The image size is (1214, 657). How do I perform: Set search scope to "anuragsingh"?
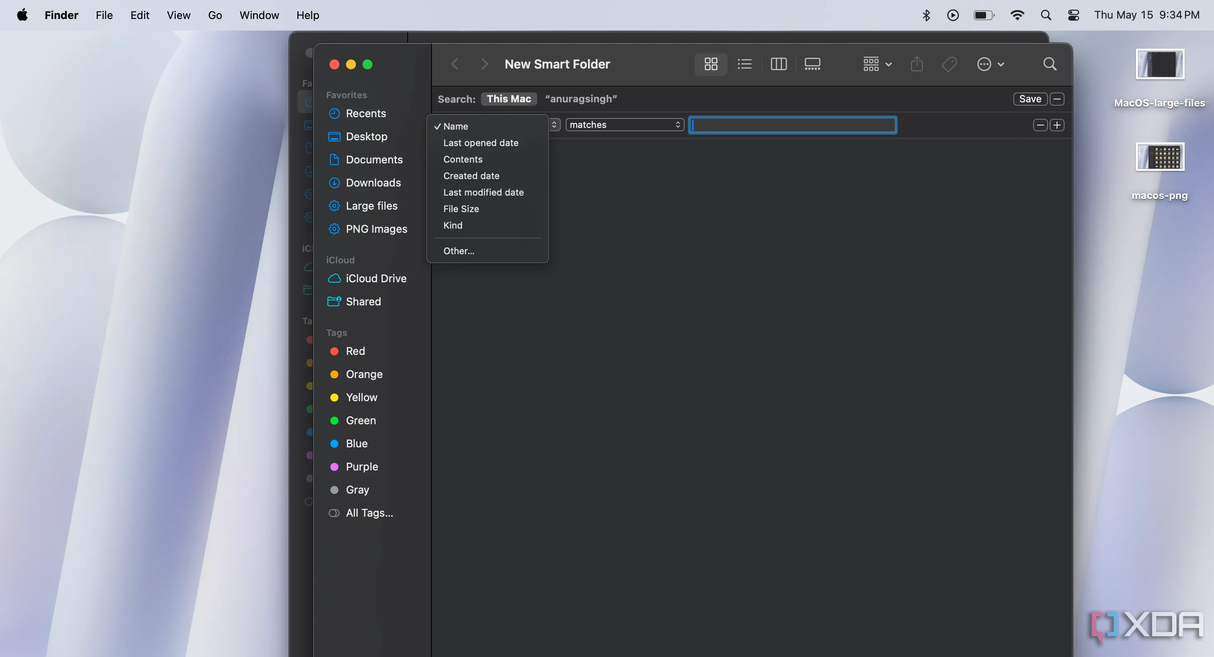pos(581,99)
